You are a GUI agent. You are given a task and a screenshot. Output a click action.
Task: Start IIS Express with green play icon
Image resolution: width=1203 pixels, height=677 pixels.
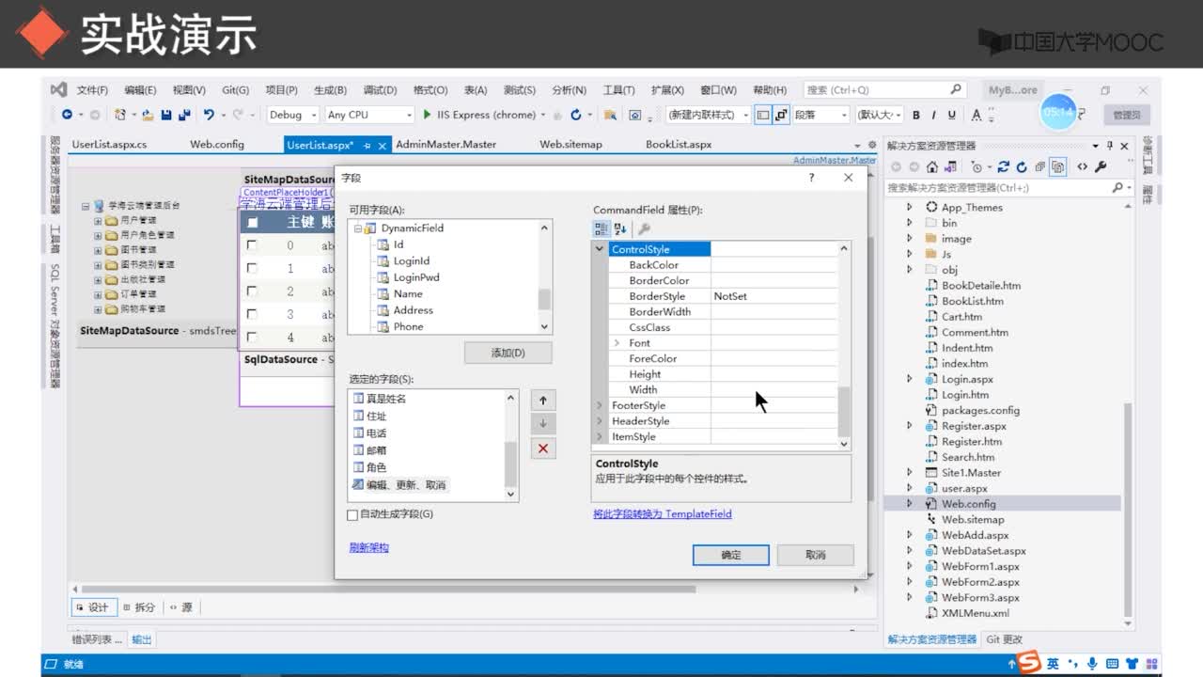coord(427,115)
